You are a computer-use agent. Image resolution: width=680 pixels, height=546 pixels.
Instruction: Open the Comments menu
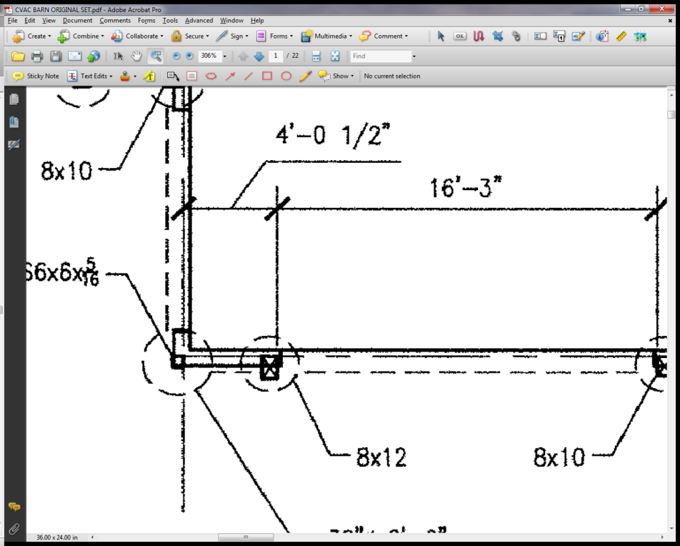[x=115, y=21]
